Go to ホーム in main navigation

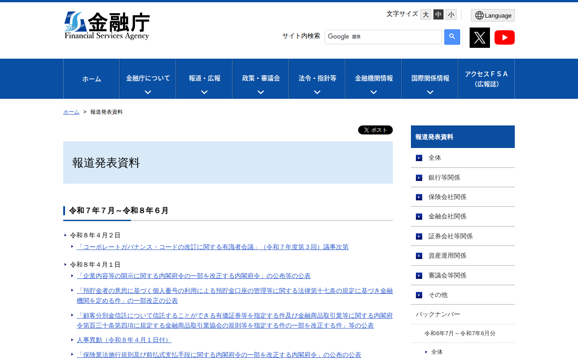[x=92, y=79]
